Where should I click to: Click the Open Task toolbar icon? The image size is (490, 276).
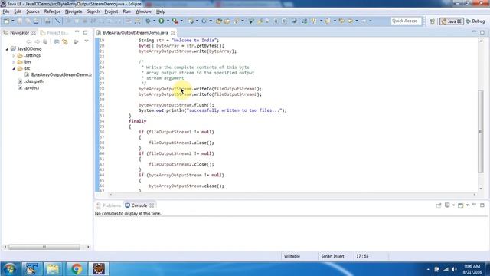tap(227, 21)
